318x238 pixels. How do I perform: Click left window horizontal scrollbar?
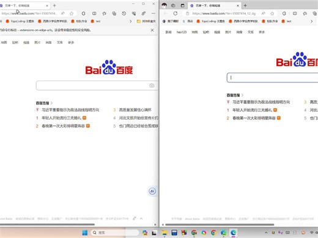[47, 225]
